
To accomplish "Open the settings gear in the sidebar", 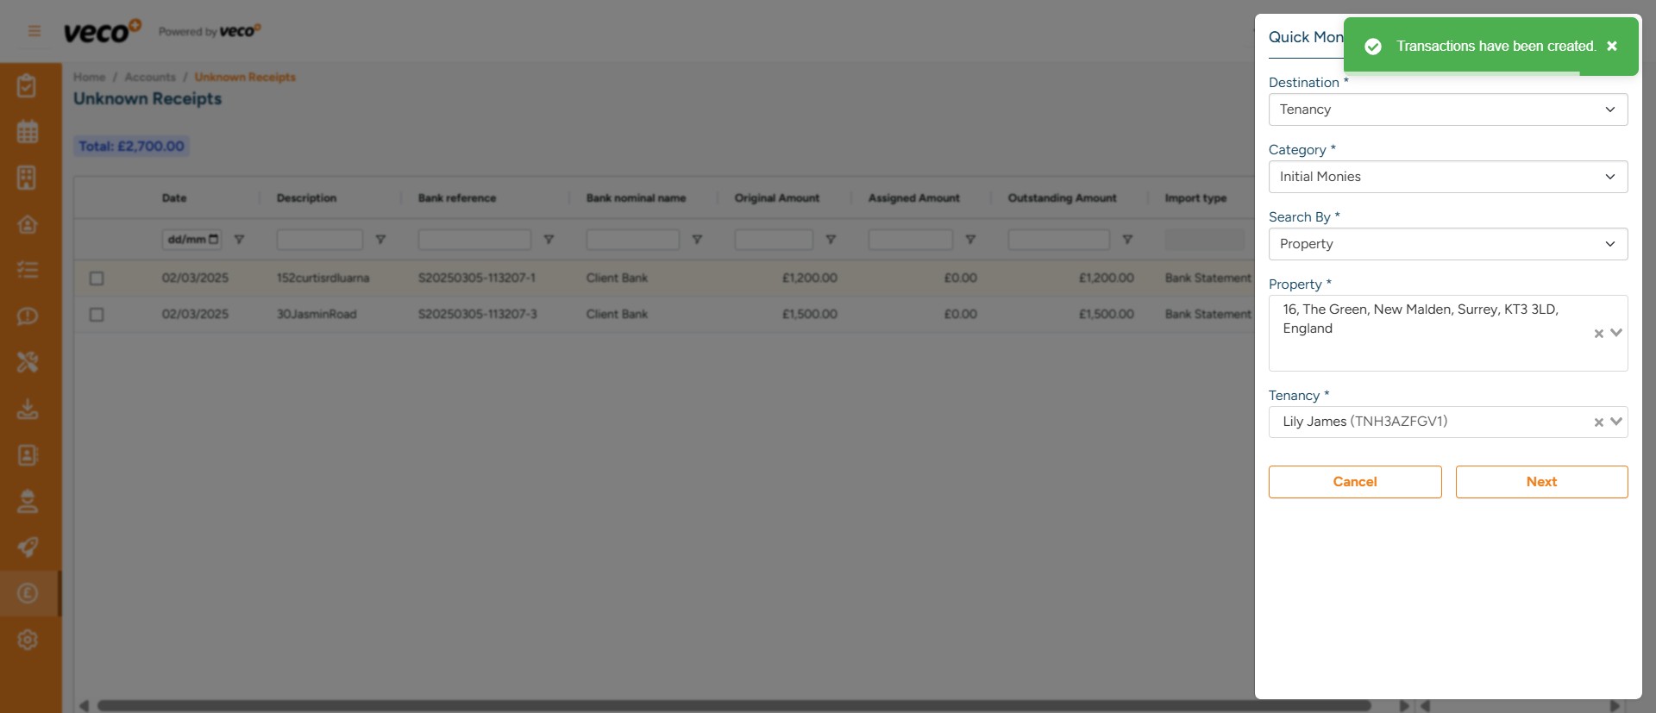I will 28,640.
